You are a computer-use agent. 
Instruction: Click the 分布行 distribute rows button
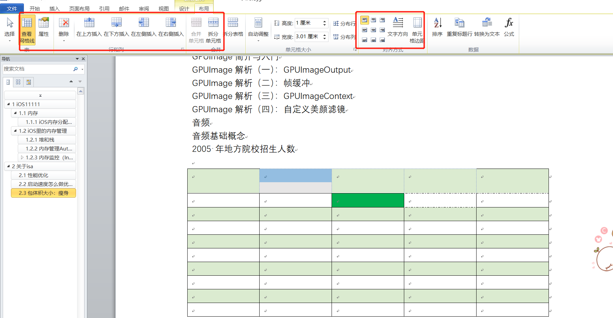tap(344, 23)
